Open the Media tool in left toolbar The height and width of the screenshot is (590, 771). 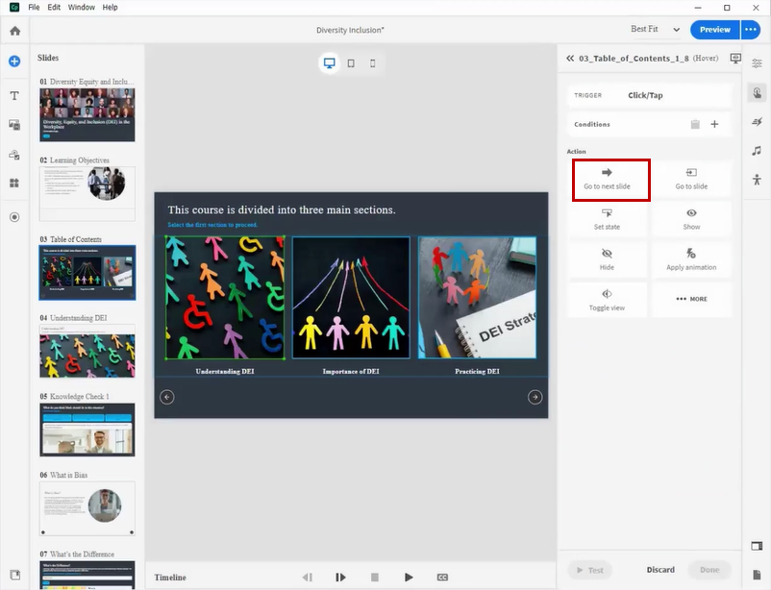14,125
